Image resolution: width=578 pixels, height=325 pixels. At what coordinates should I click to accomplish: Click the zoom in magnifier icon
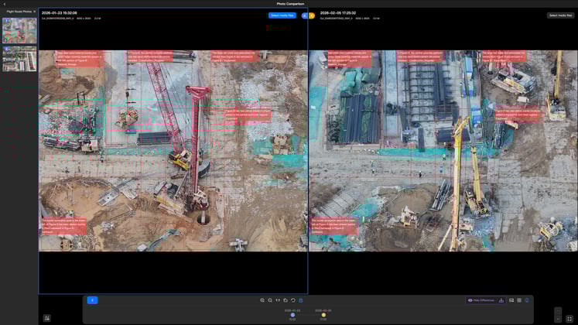click(x=262, y=300)
